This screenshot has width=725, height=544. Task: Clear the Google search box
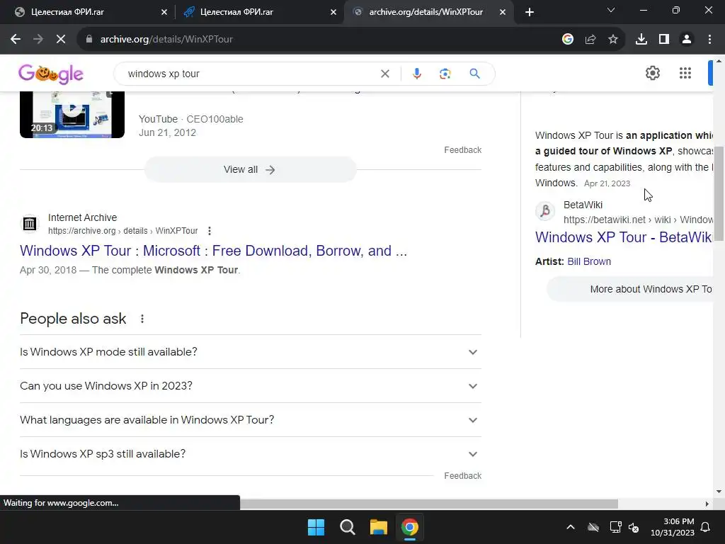pos(384,74)
